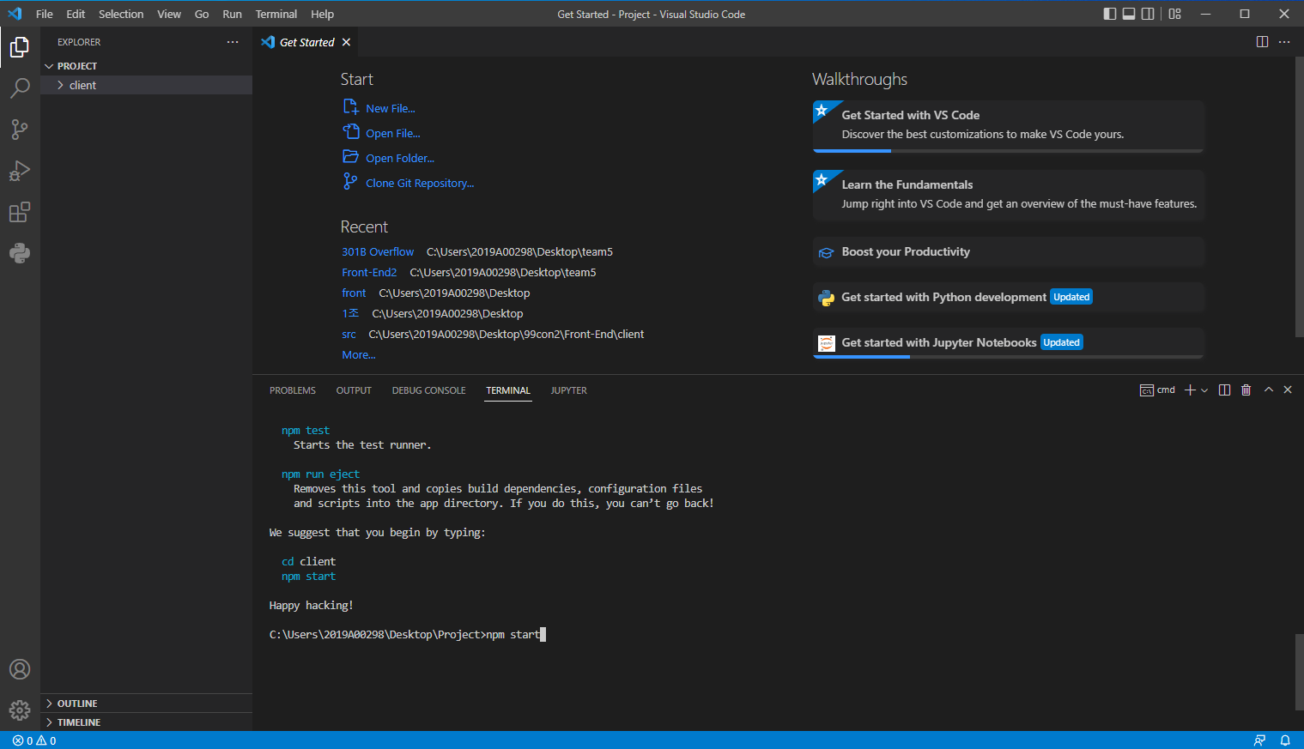Kill the terminal with trash icon
The image size is (1304, 749).
pos(1246,390)
